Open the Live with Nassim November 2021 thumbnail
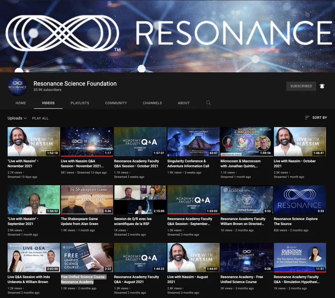 pyautogui.click(x=34, y=142)
